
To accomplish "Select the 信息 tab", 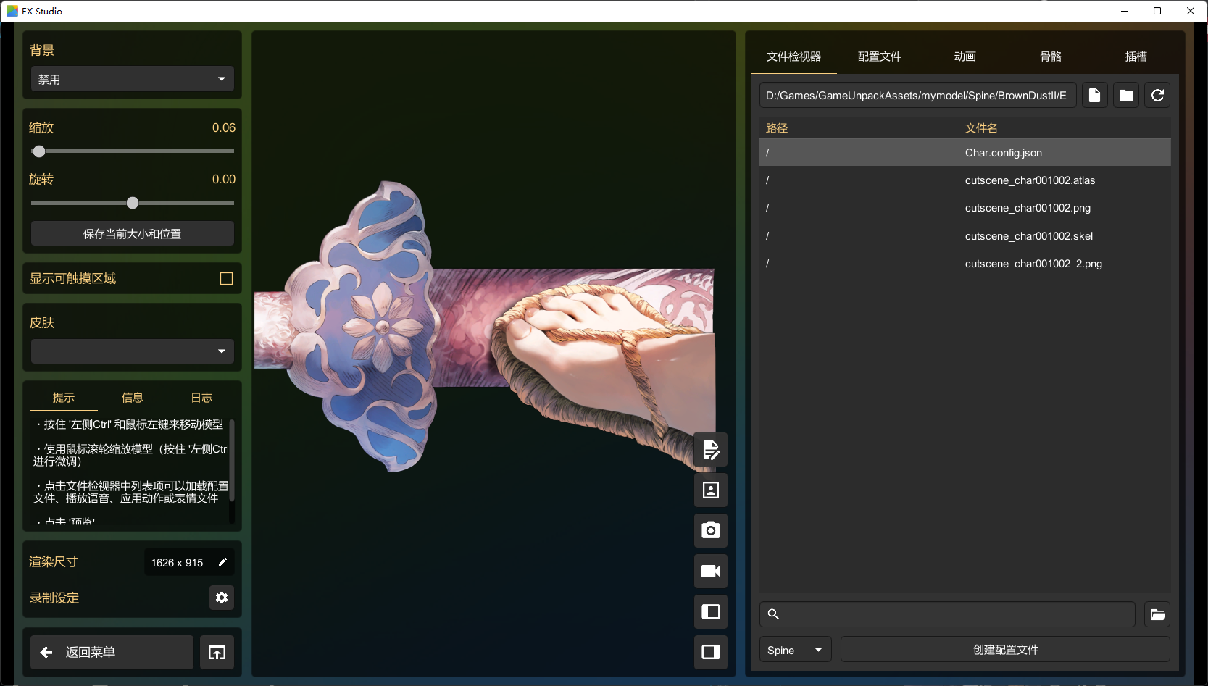I will pos(133,398).
